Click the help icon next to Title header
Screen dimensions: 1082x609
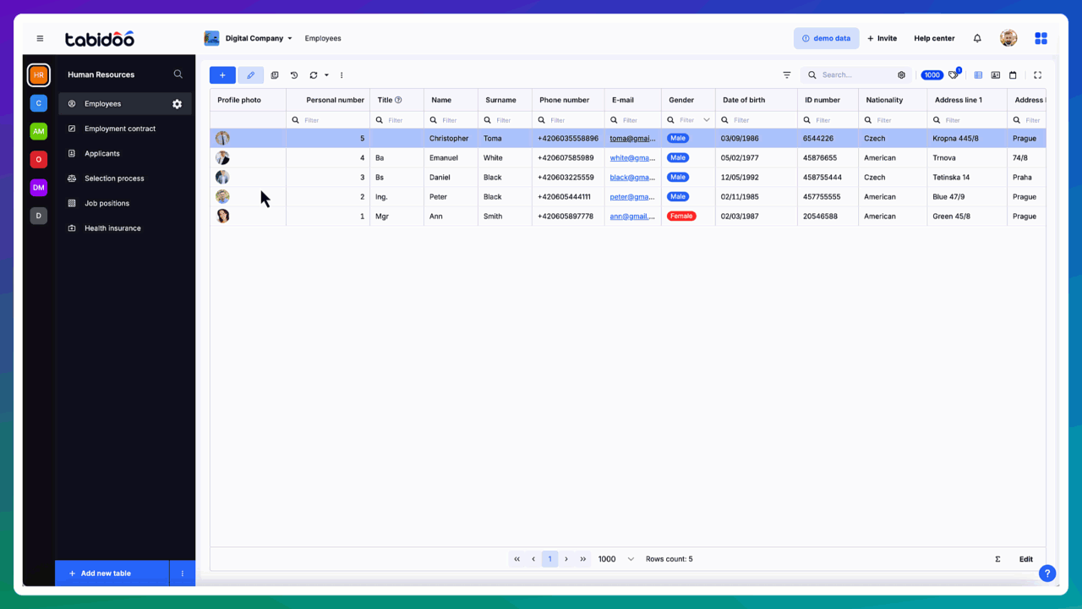pos(398,100)
